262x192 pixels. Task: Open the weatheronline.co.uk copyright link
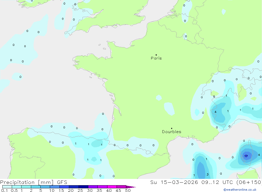click(x=240, y=190)
